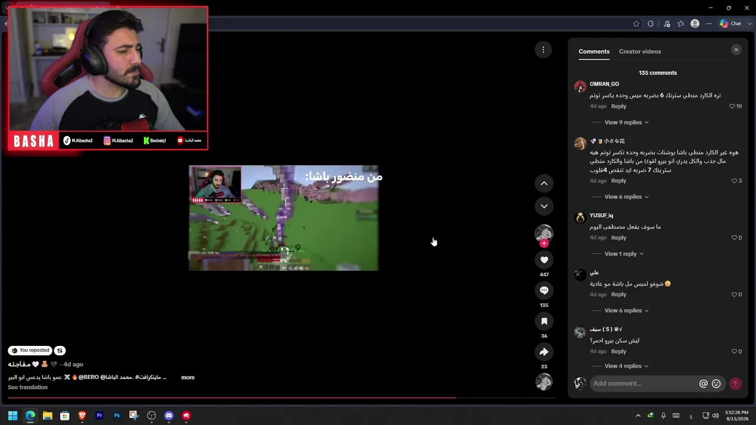This screenshot has height=425, width=756.
Task: Seek on the red video progress bar
Action: coord(281,398)
